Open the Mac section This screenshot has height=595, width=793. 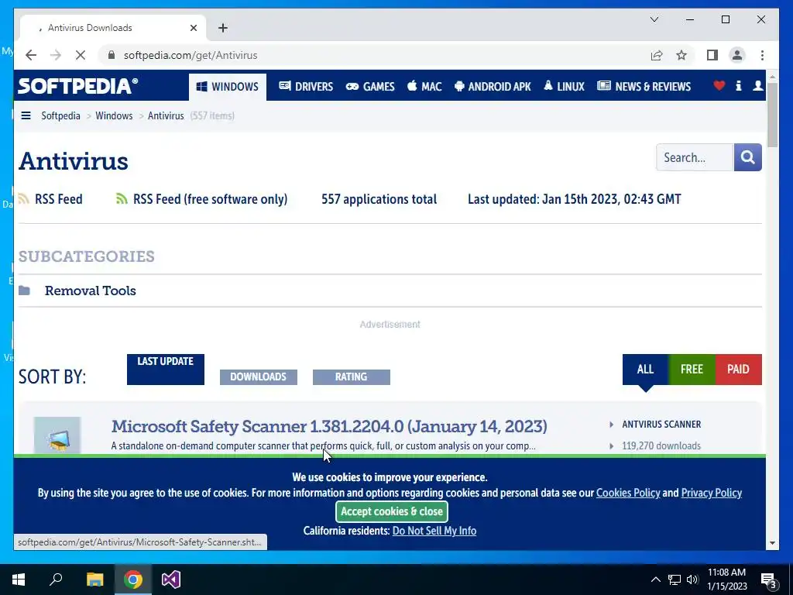click(425, 87)
